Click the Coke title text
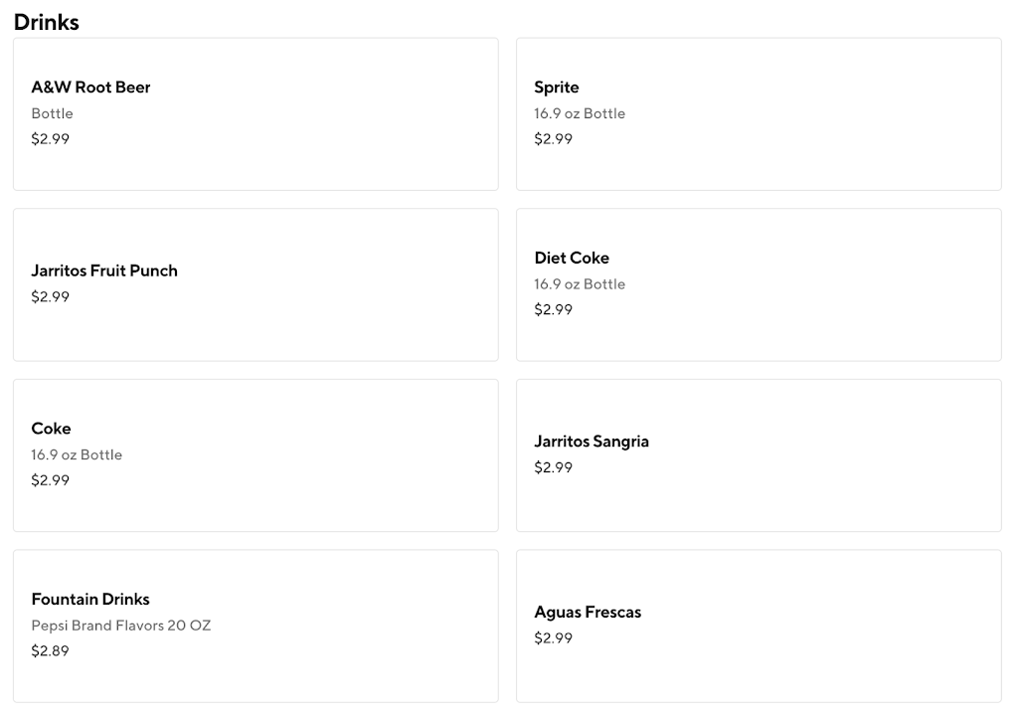The width and height of the screenshot is (1018, 720). [x=51, y=429]
